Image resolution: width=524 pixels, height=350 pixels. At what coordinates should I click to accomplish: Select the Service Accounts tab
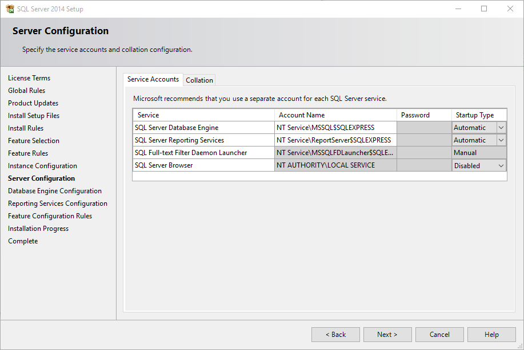click(153, 79)
